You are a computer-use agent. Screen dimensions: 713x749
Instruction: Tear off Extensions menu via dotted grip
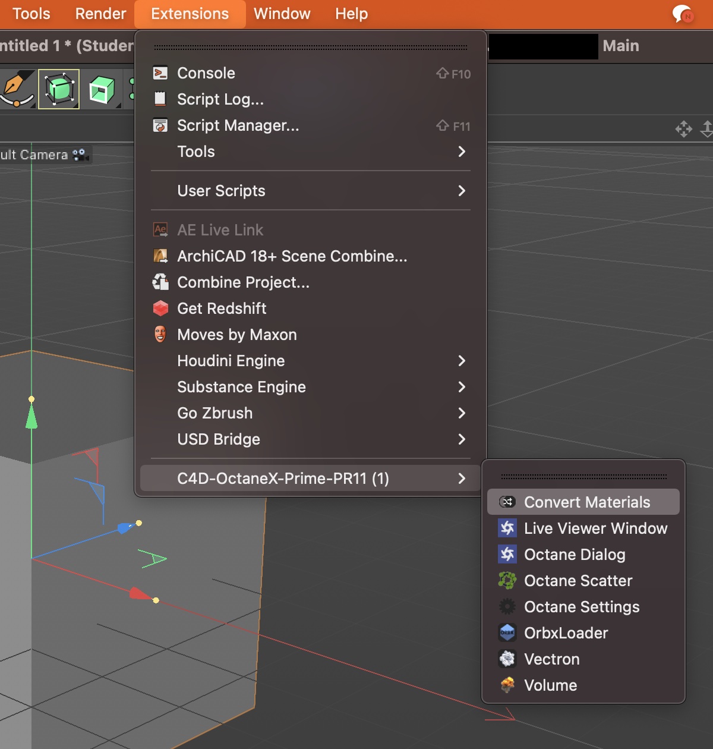tap(310, 47)
